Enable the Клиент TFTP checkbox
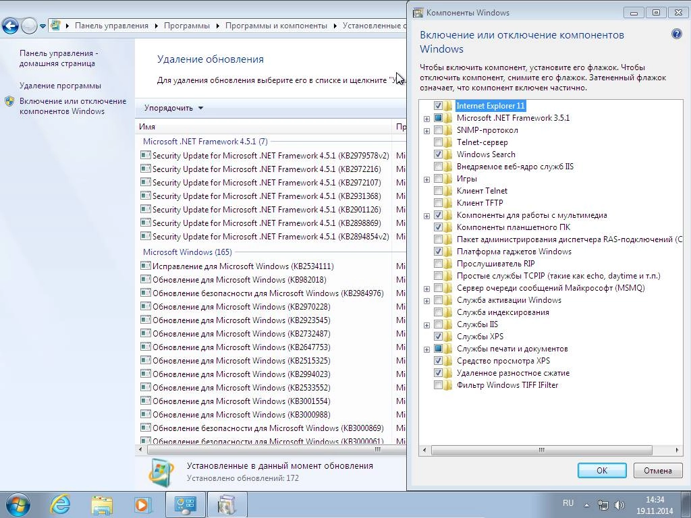Viewport: 691px width, 518px height. 438,202
